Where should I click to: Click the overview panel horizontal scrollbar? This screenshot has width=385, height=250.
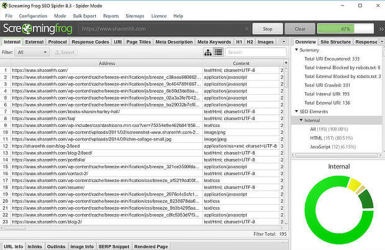click(x=337, y=155)
